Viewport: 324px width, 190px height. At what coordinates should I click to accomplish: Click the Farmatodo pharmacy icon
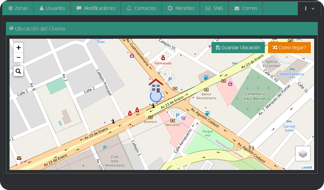coord(163,58)
